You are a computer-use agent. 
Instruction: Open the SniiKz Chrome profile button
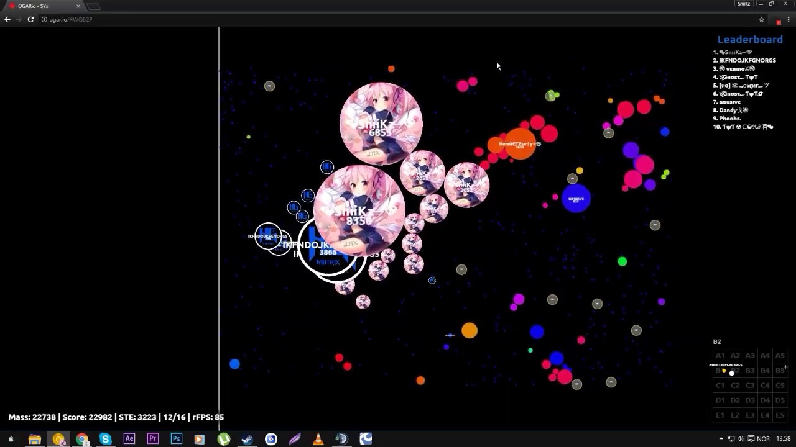(743, 4)
